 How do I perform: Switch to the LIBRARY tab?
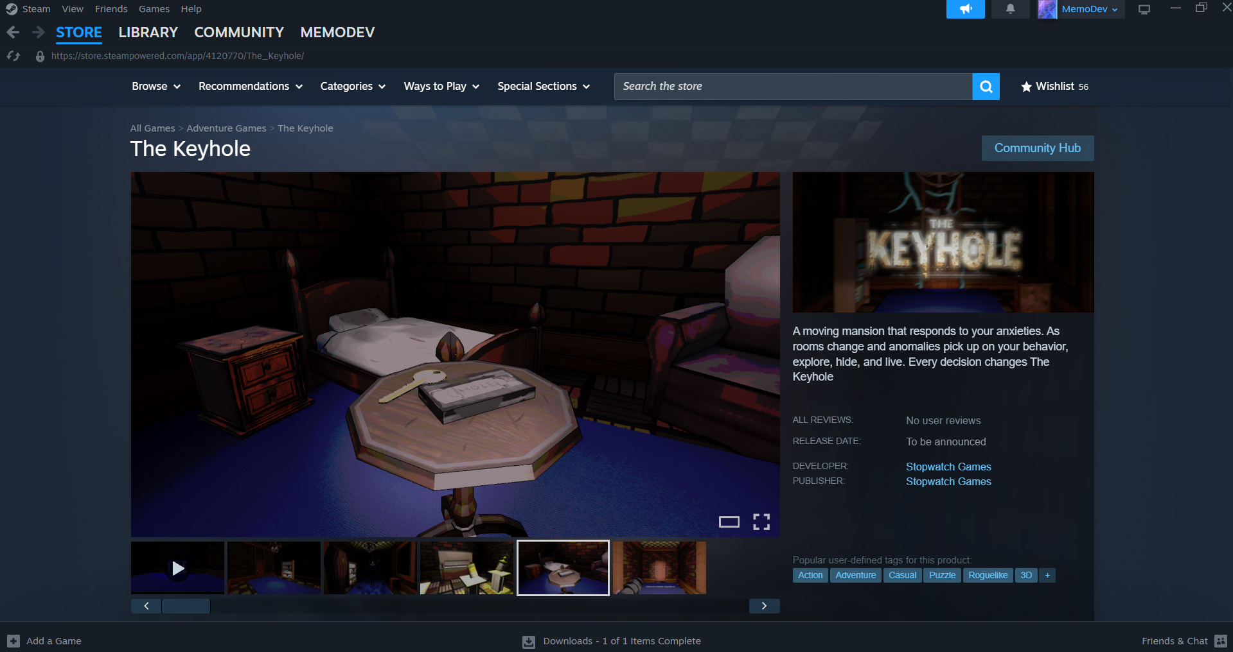[148, 32]
